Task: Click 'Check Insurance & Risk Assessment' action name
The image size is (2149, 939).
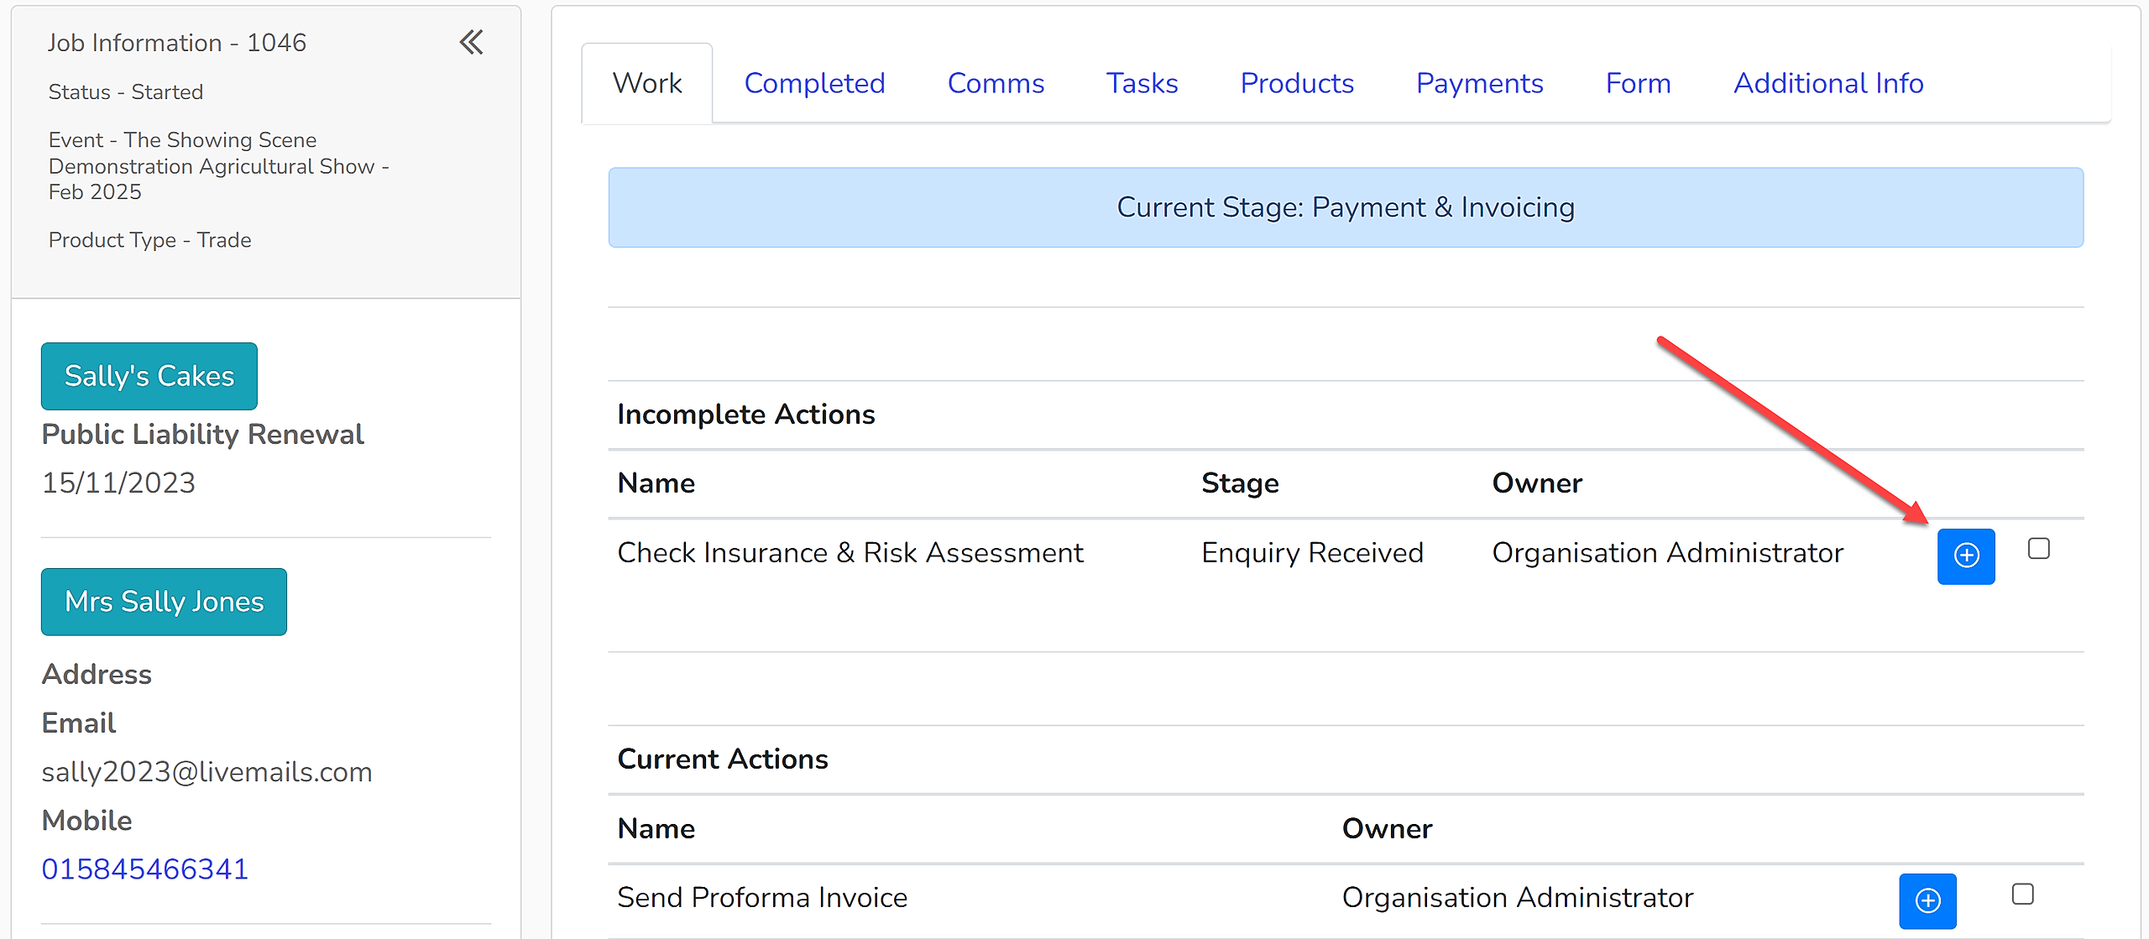Action: [850, 553]
